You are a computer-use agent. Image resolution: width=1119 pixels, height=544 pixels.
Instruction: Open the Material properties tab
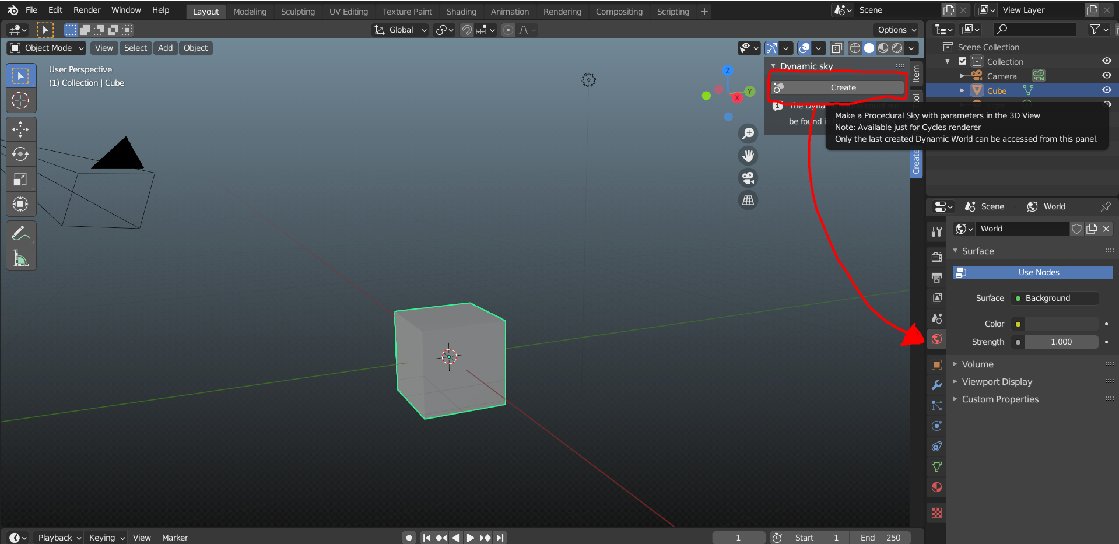click(x=936, y=487)
